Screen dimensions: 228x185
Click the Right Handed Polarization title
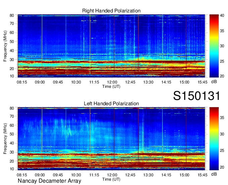pos(111,11)
